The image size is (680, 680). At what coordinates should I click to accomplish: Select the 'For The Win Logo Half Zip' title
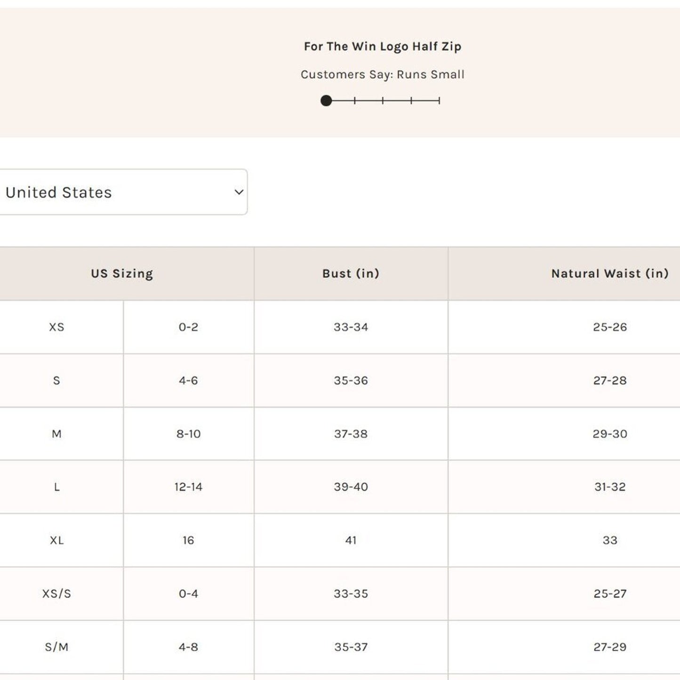pyautogui.click(x=382, y=47)
